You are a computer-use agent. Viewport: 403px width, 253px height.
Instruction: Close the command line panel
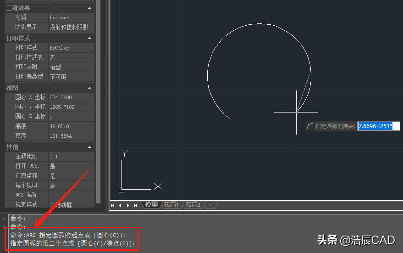point(4,219)
